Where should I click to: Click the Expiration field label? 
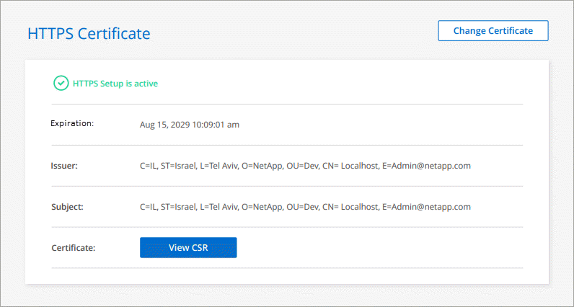click(x=72, y=123)
